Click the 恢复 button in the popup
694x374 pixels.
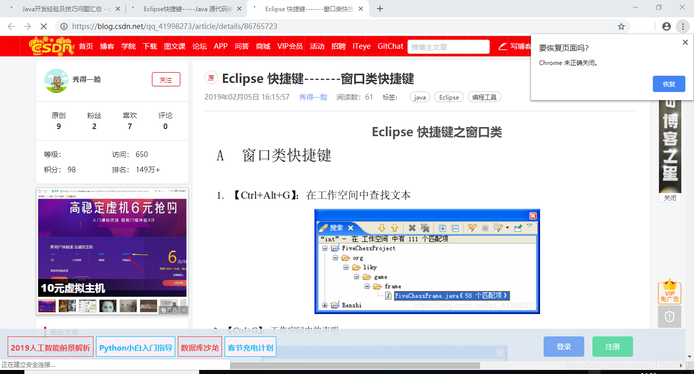click(669, 84)
